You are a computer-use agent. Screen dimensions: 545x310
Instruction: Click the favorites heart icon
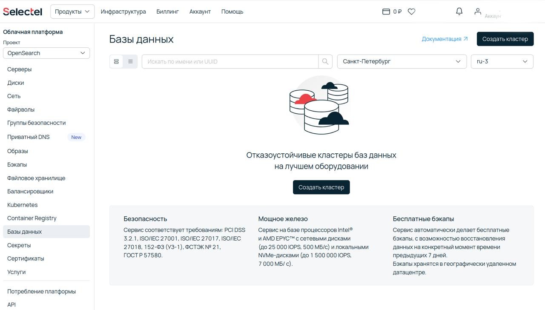[411, 11]
